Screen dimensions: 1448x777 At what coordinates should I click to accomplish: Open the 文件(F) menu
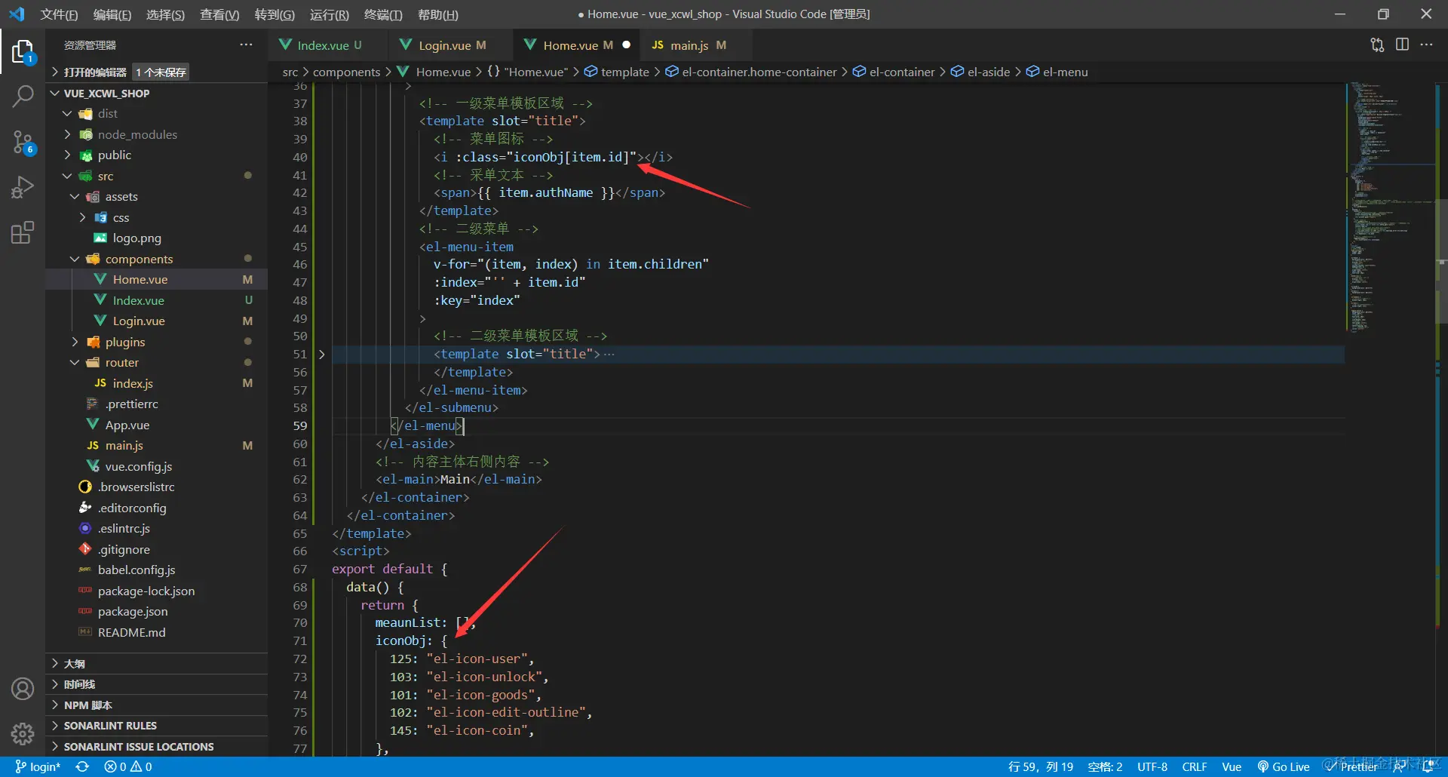[59, 14]
